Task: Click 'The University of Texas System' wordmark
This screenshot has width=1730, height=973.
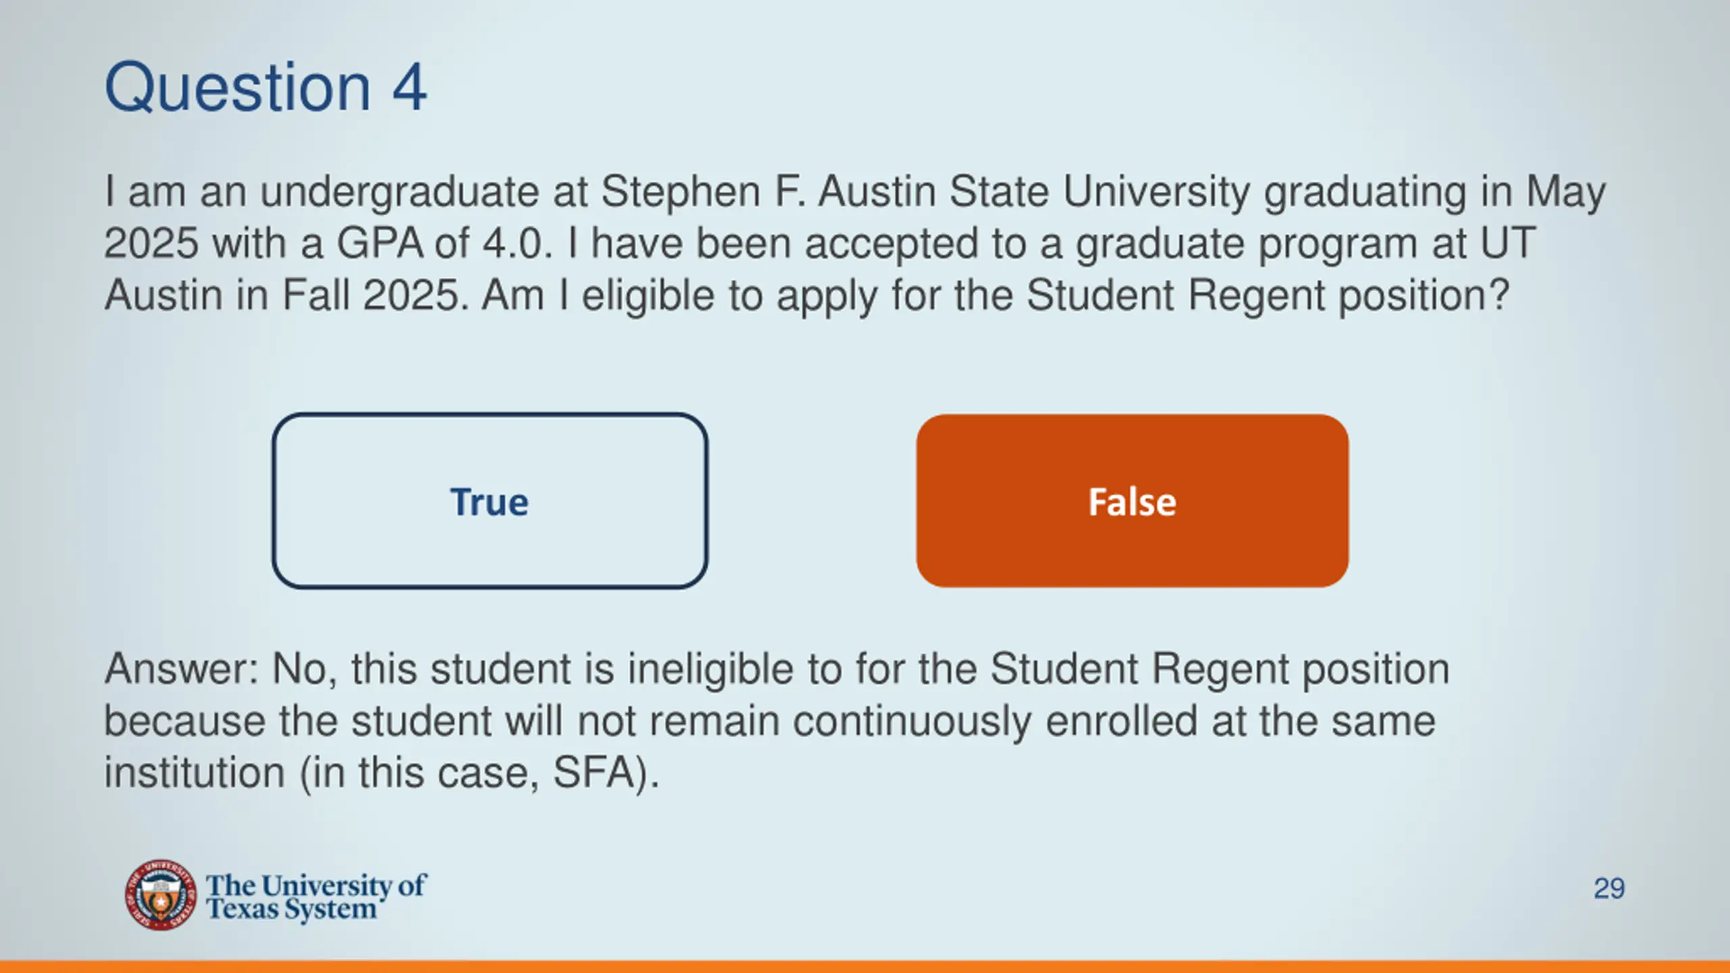Action: click(316, 896)
